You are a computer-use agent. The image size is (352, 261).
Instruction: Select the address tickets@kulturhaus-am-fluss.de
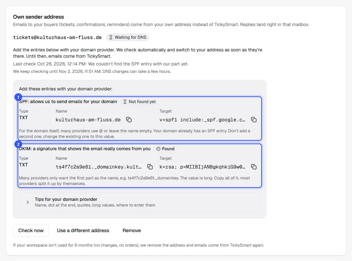coord(57,37)
